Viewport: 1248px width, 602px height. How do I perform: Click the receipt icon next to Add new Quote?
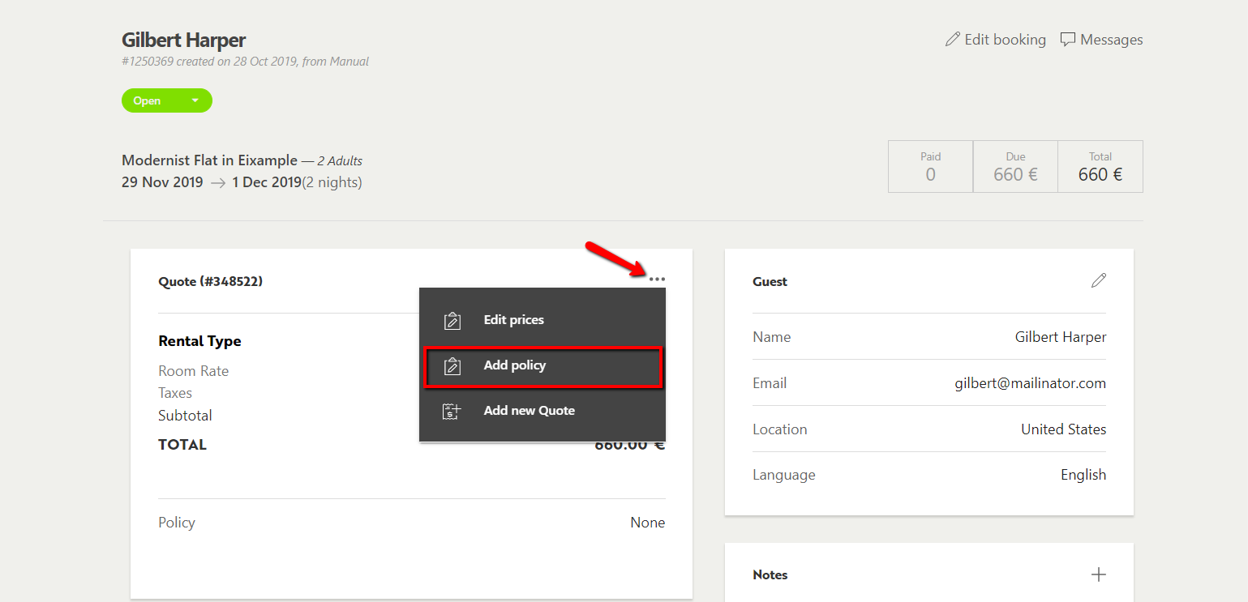click(x=452, y=411)
